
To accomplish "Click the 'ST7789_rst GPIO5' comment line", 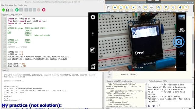I will tap(19, 40).
